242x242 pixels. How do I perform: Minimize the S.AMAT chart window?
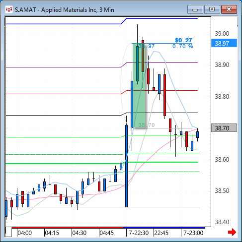pos(195,9)
